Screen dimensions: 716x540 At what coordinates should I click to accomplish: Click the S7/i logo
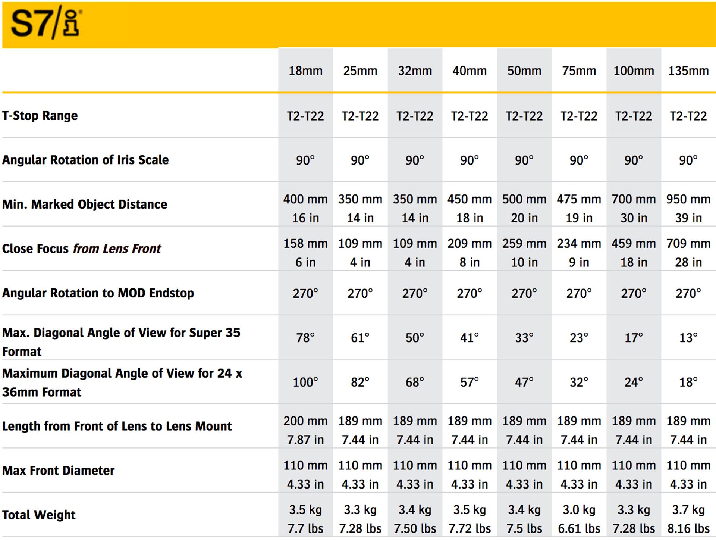[x=47, y=24]
